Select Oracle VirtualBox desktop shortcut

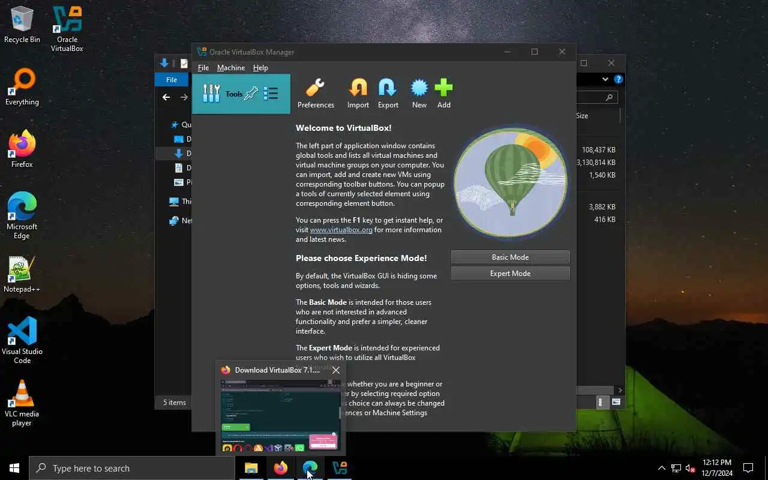click(67, 29)
